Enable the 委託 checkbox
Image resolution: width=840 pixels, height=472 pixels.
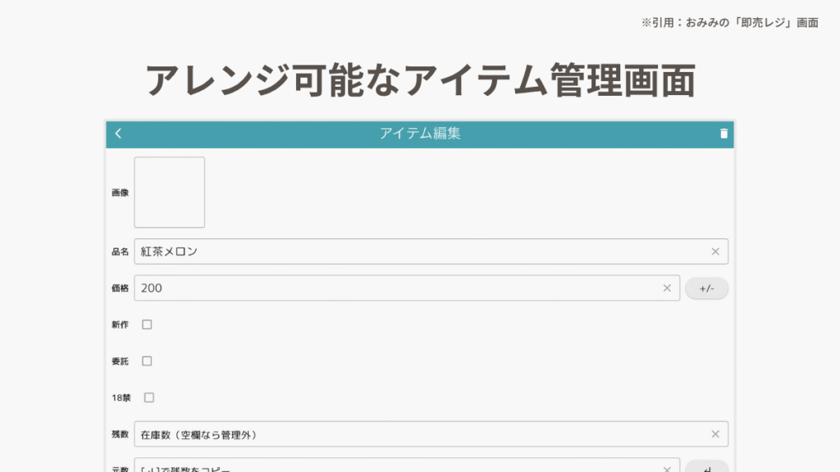pyautogui.click(x=147, y=361)
